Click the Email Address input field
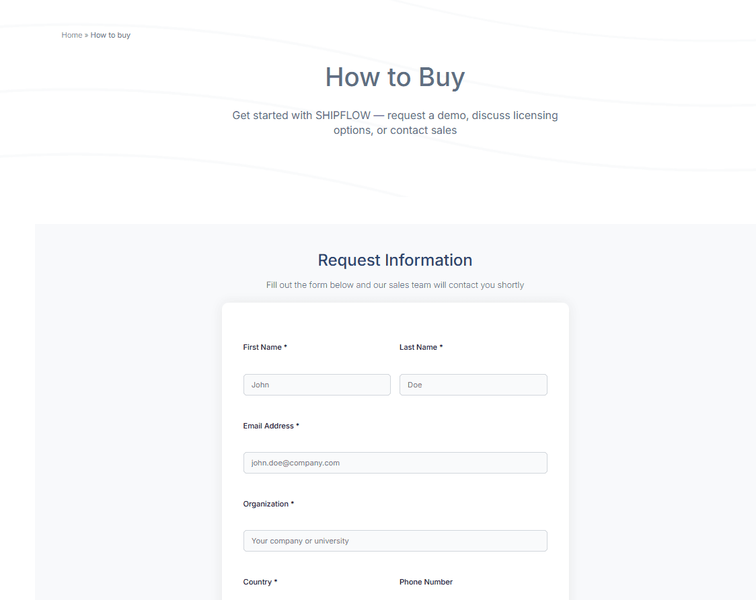 (395, 463)
